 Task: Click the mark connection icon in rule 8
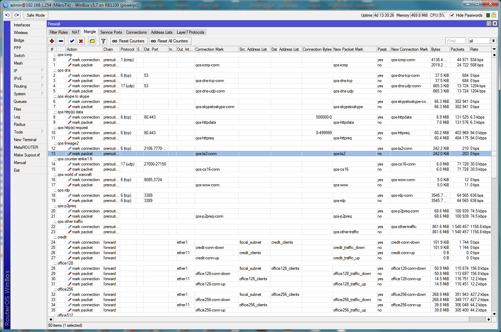[70, 117]
